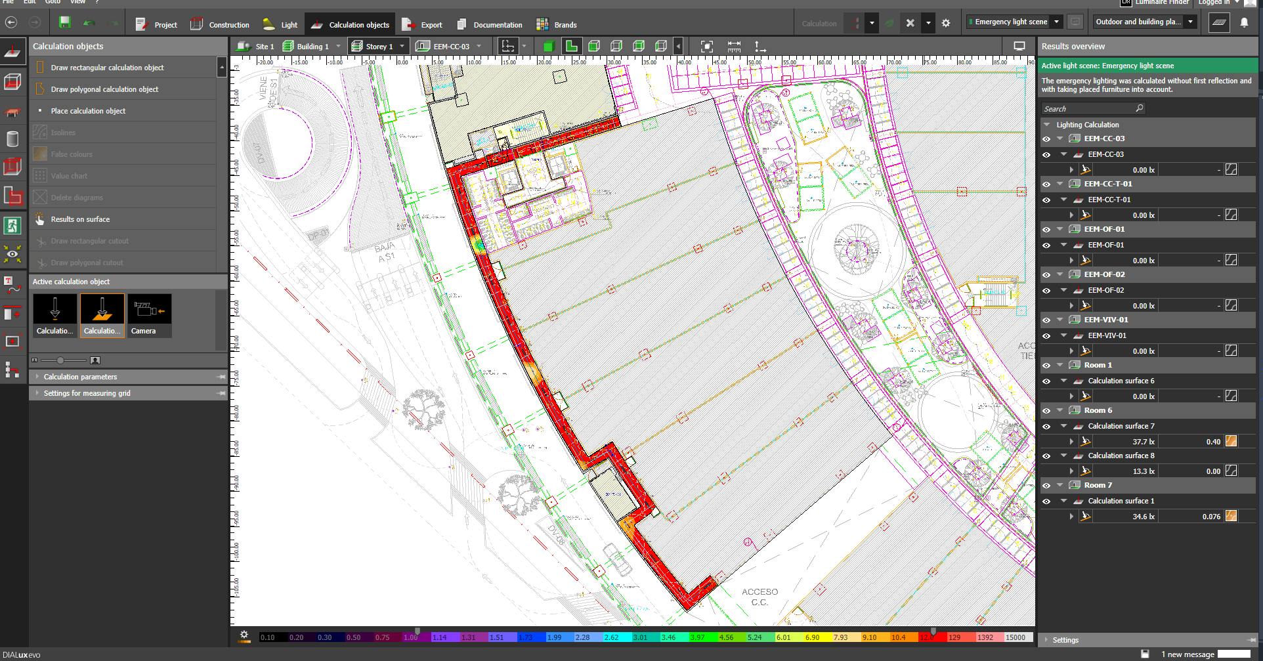Screen dimensions: 1263x661
Task: Click the notifications bell icon
Action: click(1244, 22)
